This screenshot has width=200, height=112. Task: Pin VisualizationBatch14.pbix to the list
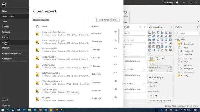coord(115,32)
